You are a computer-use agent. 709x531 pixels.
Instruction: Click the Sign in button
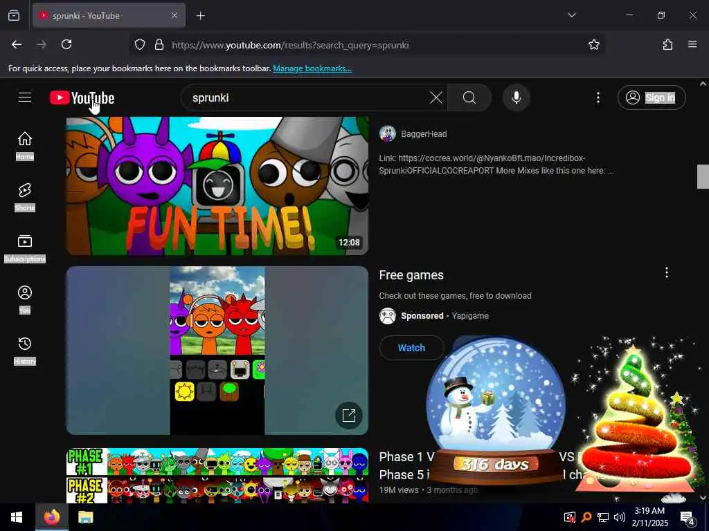pyautogui.click(x=652, y=97)
